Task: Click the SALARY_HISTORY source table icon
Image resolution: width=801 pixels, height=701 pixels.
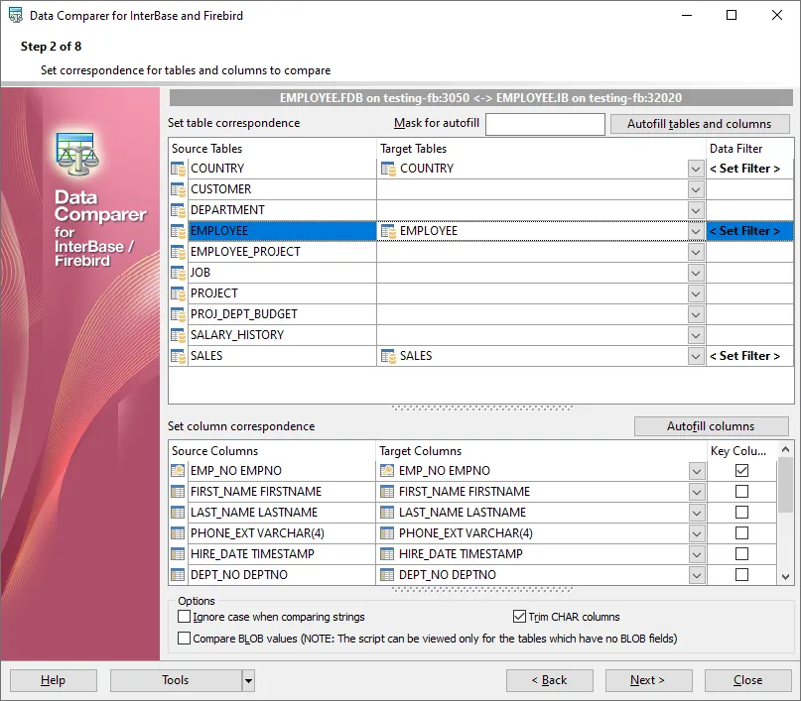Action: point(179,335)
